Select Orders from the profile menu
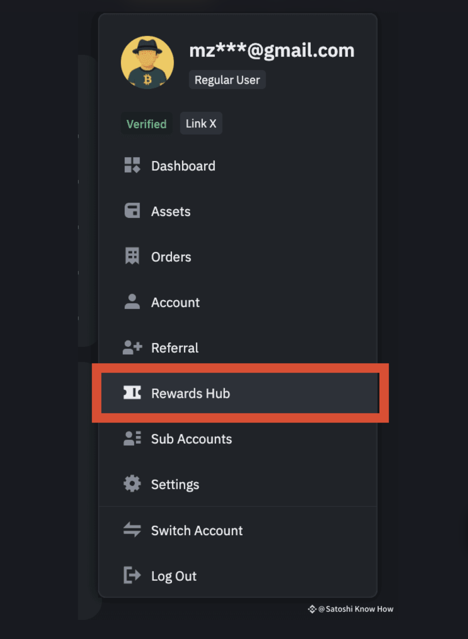468x639 pixels. tap(171, 257)
